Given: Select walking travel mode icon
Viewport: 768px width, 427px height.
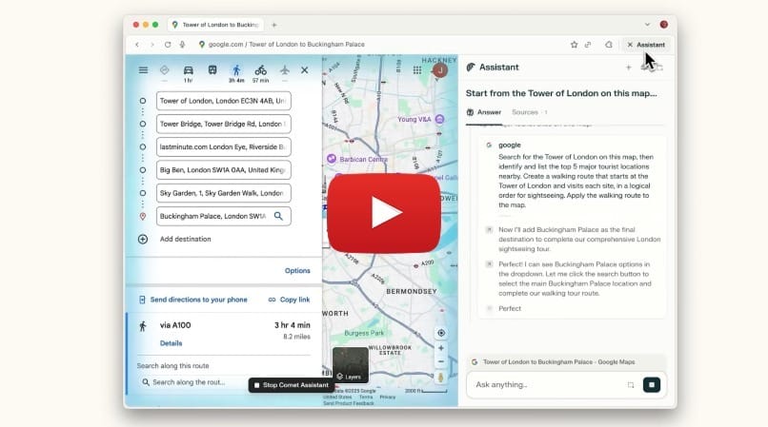Looking at the screenshot, I should point(236,70).
